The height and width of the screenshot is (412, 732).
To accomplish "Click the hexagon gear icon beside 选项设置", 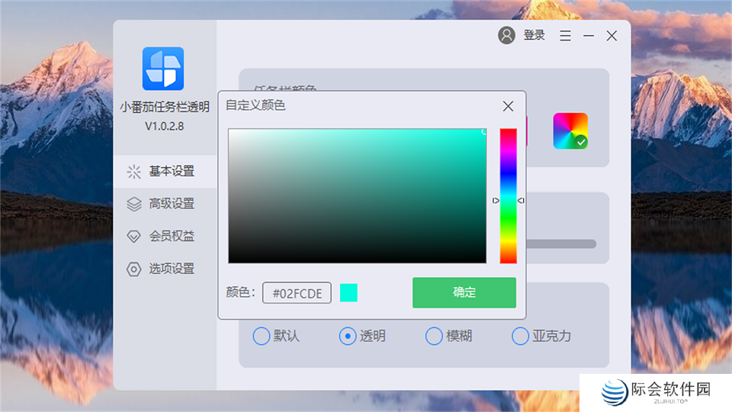I will (x=134, y=269).
